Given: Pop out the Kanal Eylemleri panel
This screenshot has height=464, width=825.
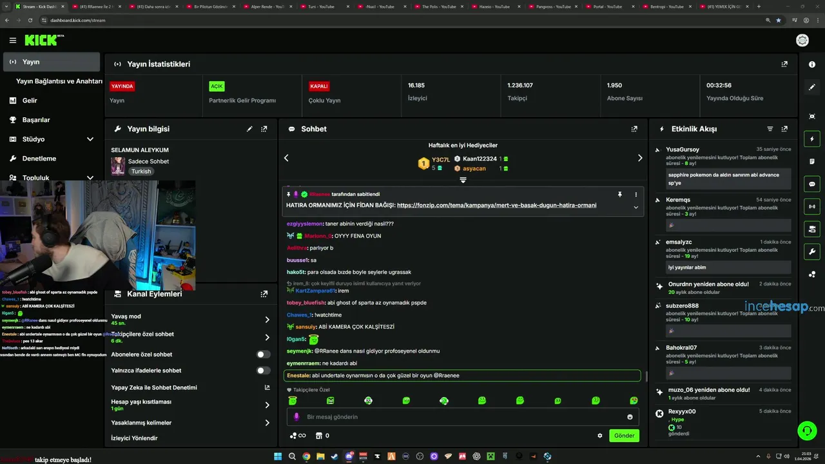Looking at the screenshot, I should (264, 294).
